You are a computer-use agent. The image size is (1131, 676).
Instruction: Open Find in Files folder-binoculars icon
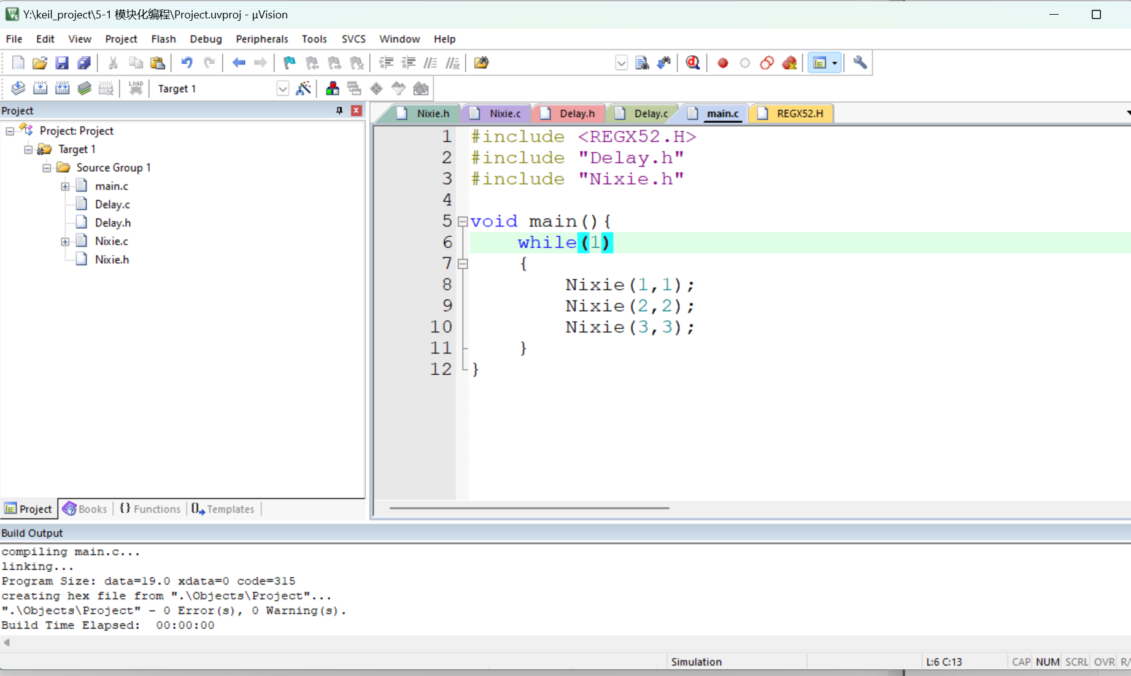pyautogui.click(x=481, y=63)
